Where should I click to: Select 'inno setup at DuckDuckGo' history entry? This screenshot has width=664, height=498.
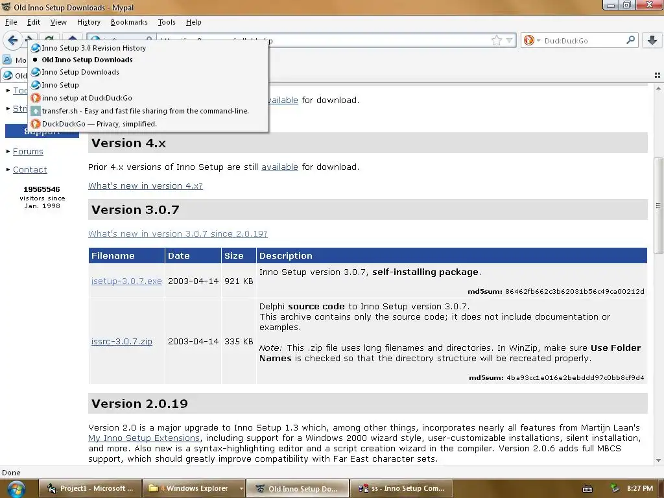tap(148, 98)
